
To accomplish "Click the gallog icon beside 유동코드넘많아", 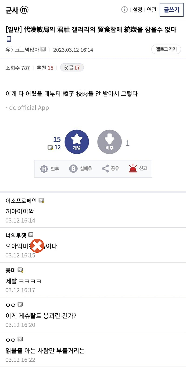I will [x=43, y=49].
